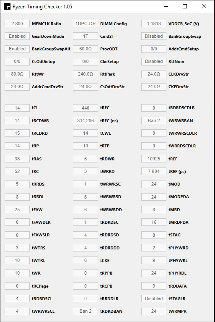Click the tREF (µs) value field
Image resolution: width=215 pixels, height=322 pixels.
coord(154,171)
